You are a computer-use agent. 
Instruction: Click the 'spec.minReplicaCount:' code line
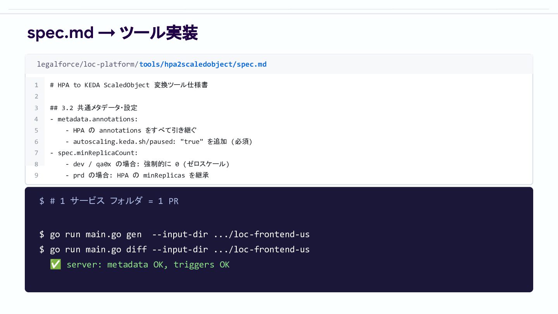click(x=94, y=153)
